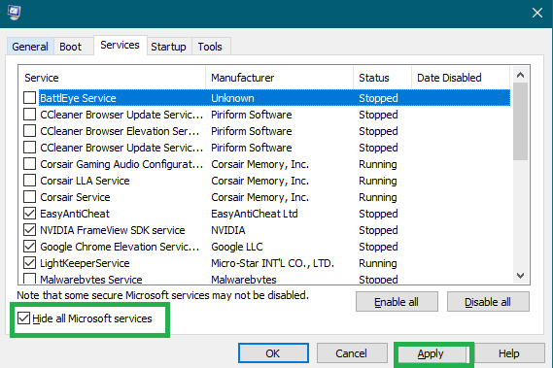The image size is (553, 368).
Task: Enable the BattlEye Service checkbox
Action: click(29, 98)
